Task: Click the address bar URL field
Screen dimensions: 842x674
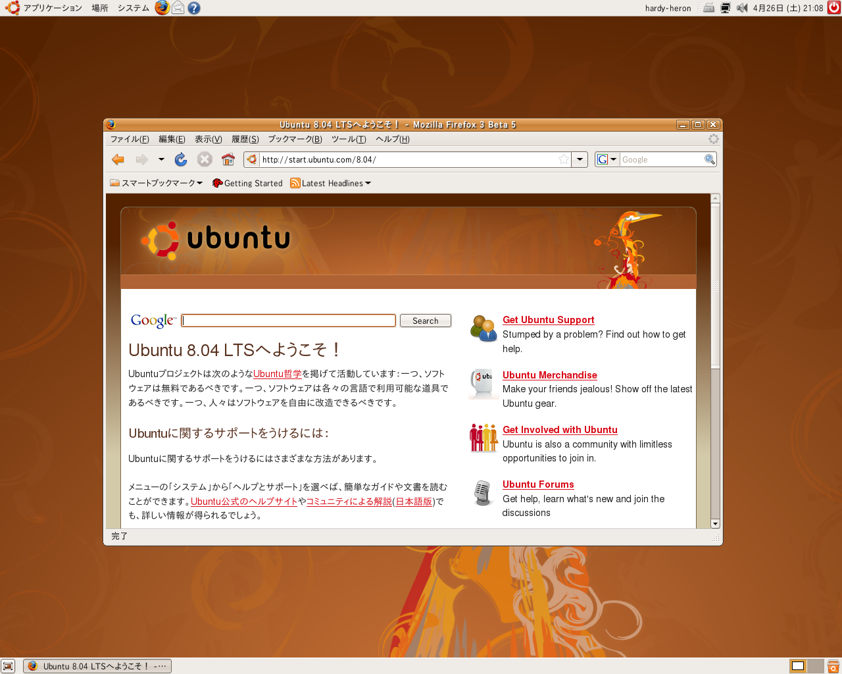Action: point(408,159)
